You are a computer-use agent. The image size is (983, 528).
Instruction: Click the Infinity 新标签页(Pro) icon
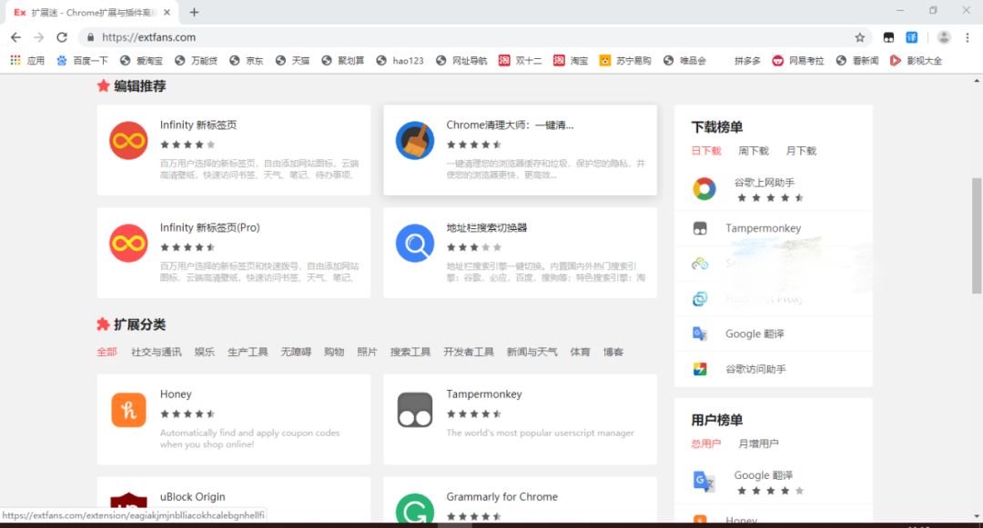coord(128,243)
